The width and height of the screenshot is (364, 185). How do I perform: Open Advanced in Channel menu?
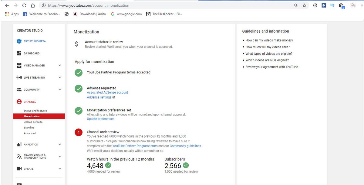click(x=30, y=133)
